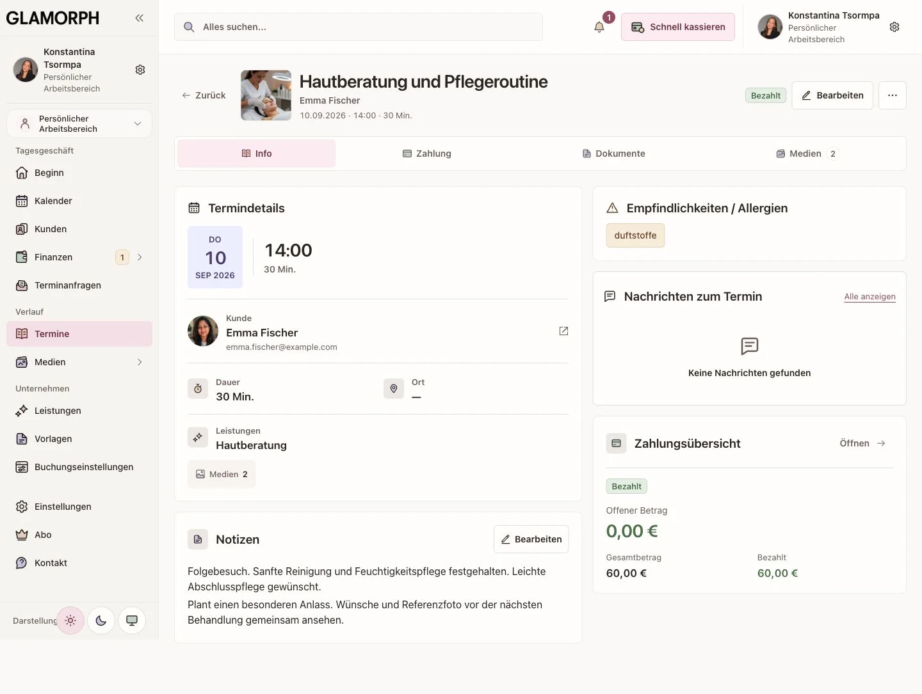Expand the Medien submenu chevron in sidebar
The height and width of the screenshot is (694, 922).
(x=140, y=362)
